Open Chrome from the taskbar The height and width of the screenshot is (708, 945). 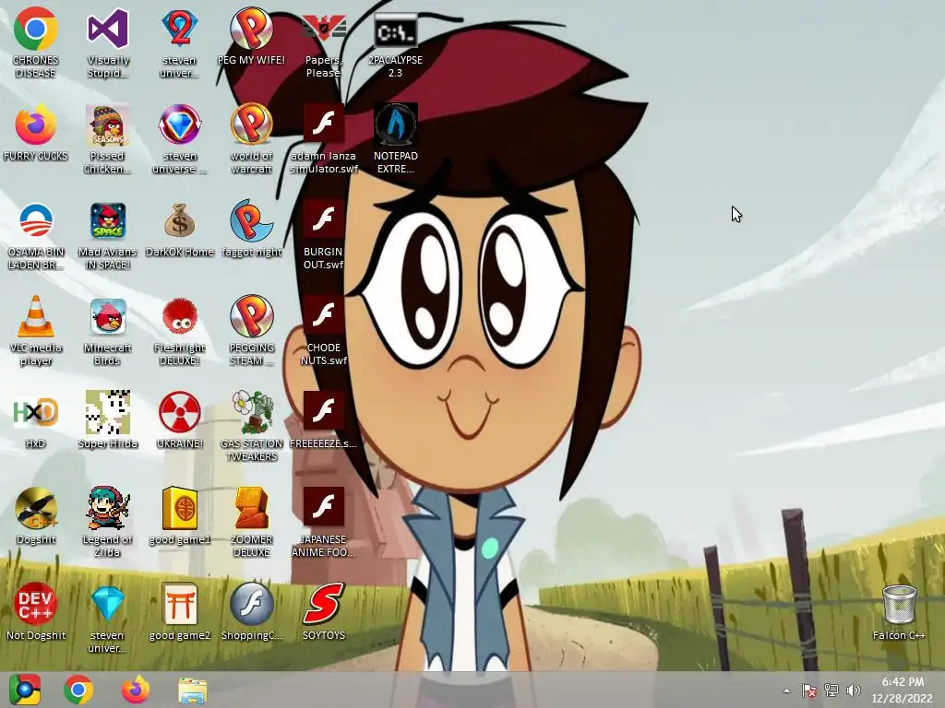tap(78, 690)
